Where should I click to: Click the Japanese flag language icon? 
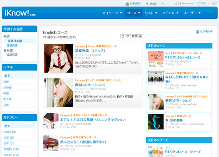coord(147,3)
